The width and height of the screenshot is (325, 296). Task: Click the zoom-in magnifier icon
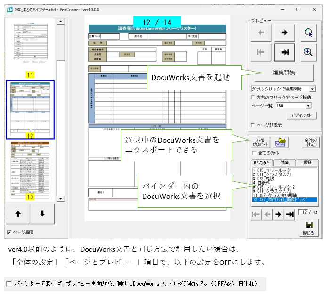point(308,52)
